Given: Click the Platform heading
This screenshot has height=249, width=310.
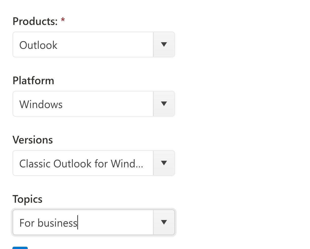Looking at the screenshot, I should click(33, 80).
